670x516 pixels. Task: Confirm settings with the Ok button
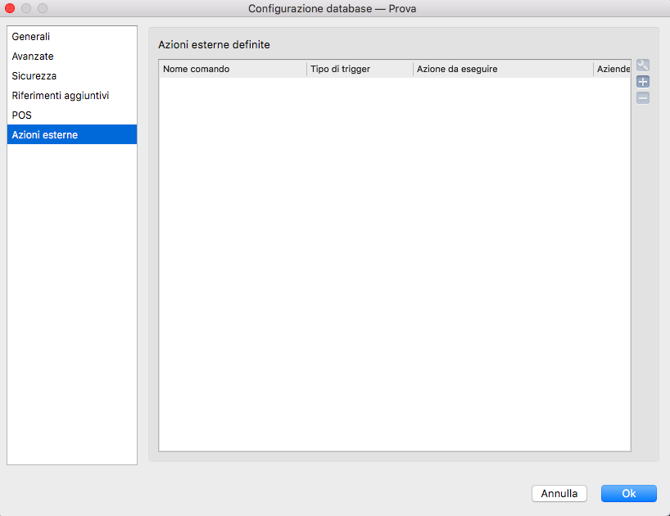pyautogui.click(x=628, y=494)
